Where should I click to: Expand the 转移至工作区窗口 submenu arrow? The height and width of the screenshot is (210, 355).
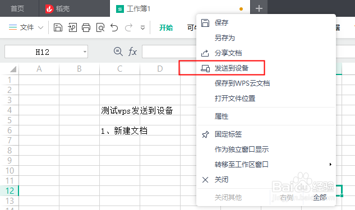pyautogui.click(x=330, y=164)
